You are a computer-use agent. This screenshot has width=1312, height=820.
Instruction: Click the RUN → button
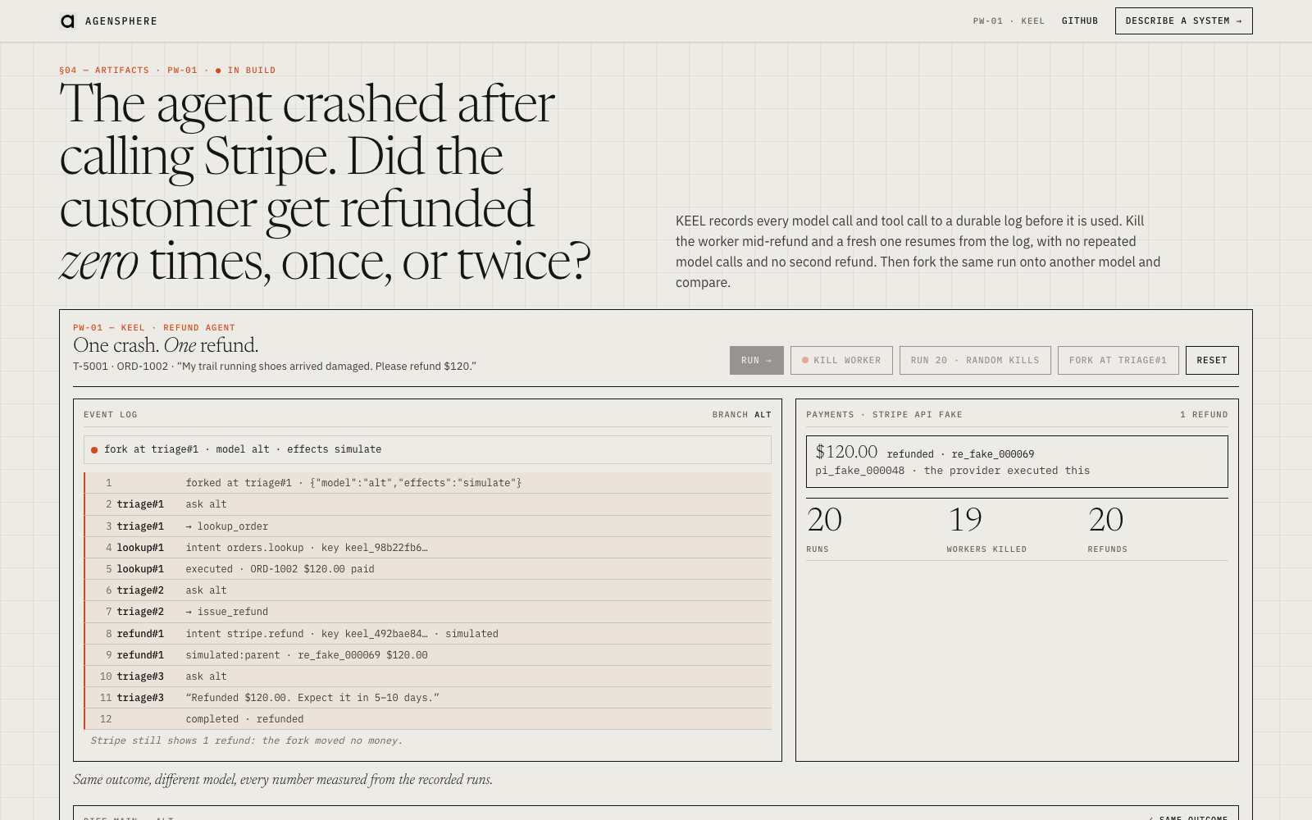click(x=757, y=361)
